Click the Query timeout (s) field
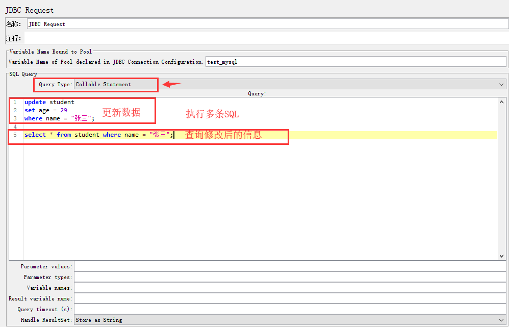This screenshot has width=509, height=327. pos(290,309)
